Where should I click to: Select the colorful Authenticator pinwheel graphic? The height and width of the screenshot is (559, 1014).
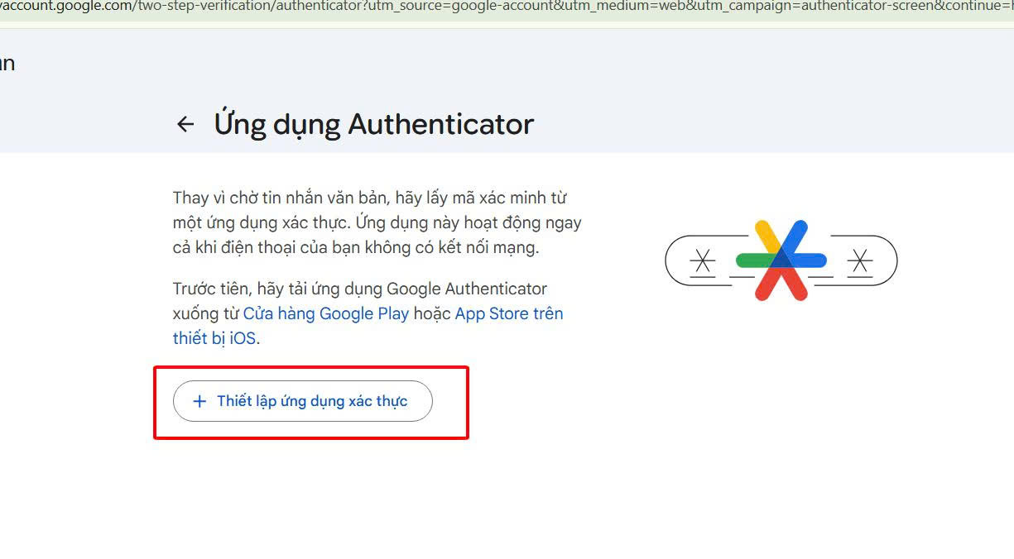coord(782,259)
